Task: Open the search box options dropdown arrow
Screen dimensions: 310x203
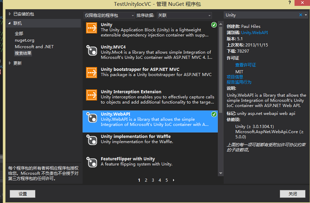Action: [306, 15]
